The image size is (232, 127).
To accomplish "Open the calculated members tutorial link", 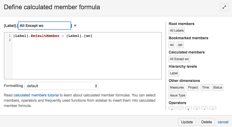I will [x=36, y=95].
